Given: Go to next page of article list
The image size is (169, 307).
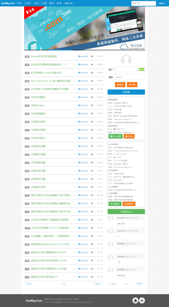Looking at the screenshot, I should click(x=98, y=284).
